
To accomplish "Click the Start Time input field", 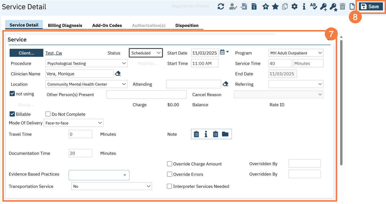I will point(205,63).
